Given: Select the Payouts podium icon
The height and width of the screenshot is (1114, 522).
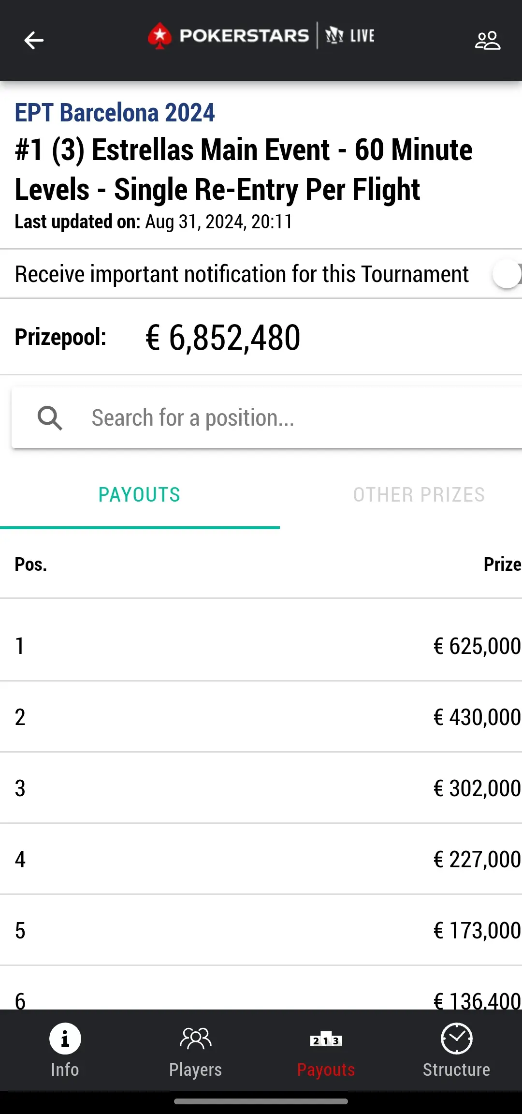Looking at the screenshot, I should pos(326,1040).
